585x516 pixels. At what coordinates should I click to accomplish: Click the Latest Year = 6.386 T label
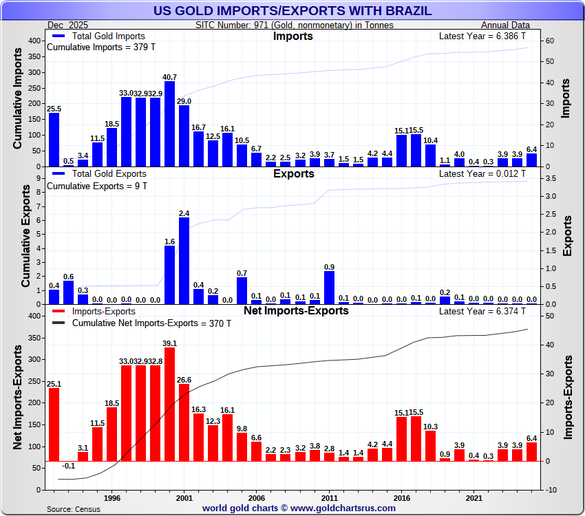(x=488, y=36)
